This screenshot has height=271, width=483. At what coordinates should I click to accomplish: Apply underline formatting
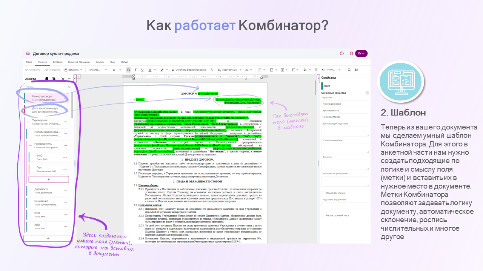[x=142, y=70]
